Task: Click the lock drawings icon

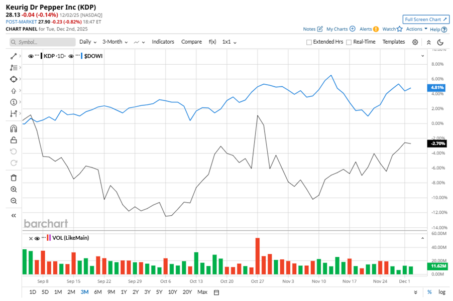Action: (x=14, y=140)
